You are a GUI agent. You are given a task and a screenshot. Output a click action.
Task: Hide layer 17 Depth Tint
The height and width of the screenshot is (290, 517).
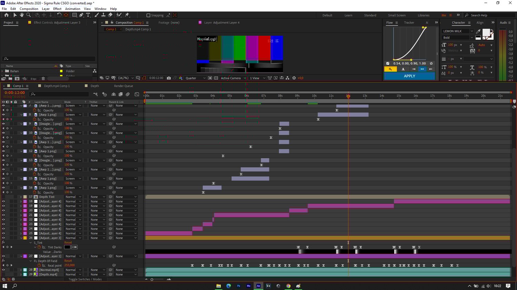[x=3, y=197]
